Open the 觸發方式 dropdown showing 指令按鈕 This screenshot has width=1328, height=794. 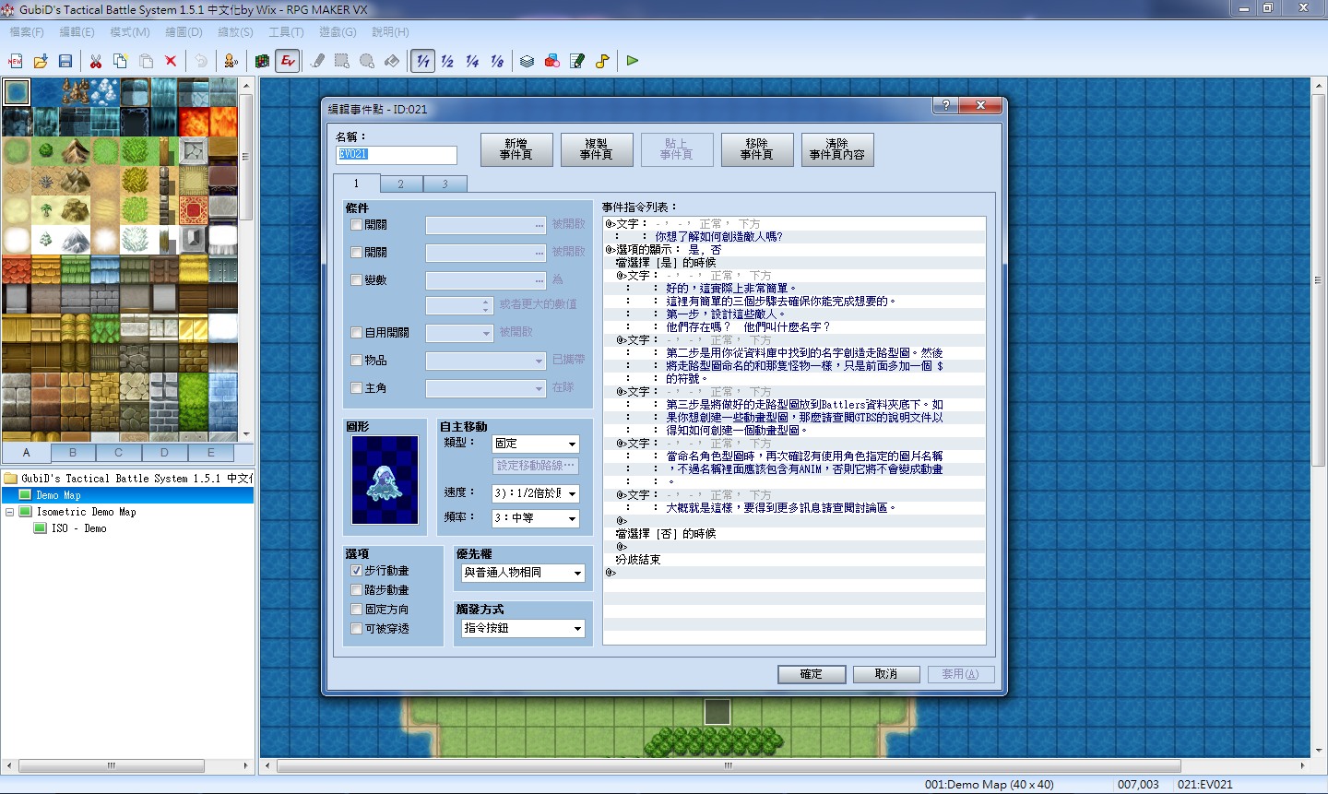(523, 628)
